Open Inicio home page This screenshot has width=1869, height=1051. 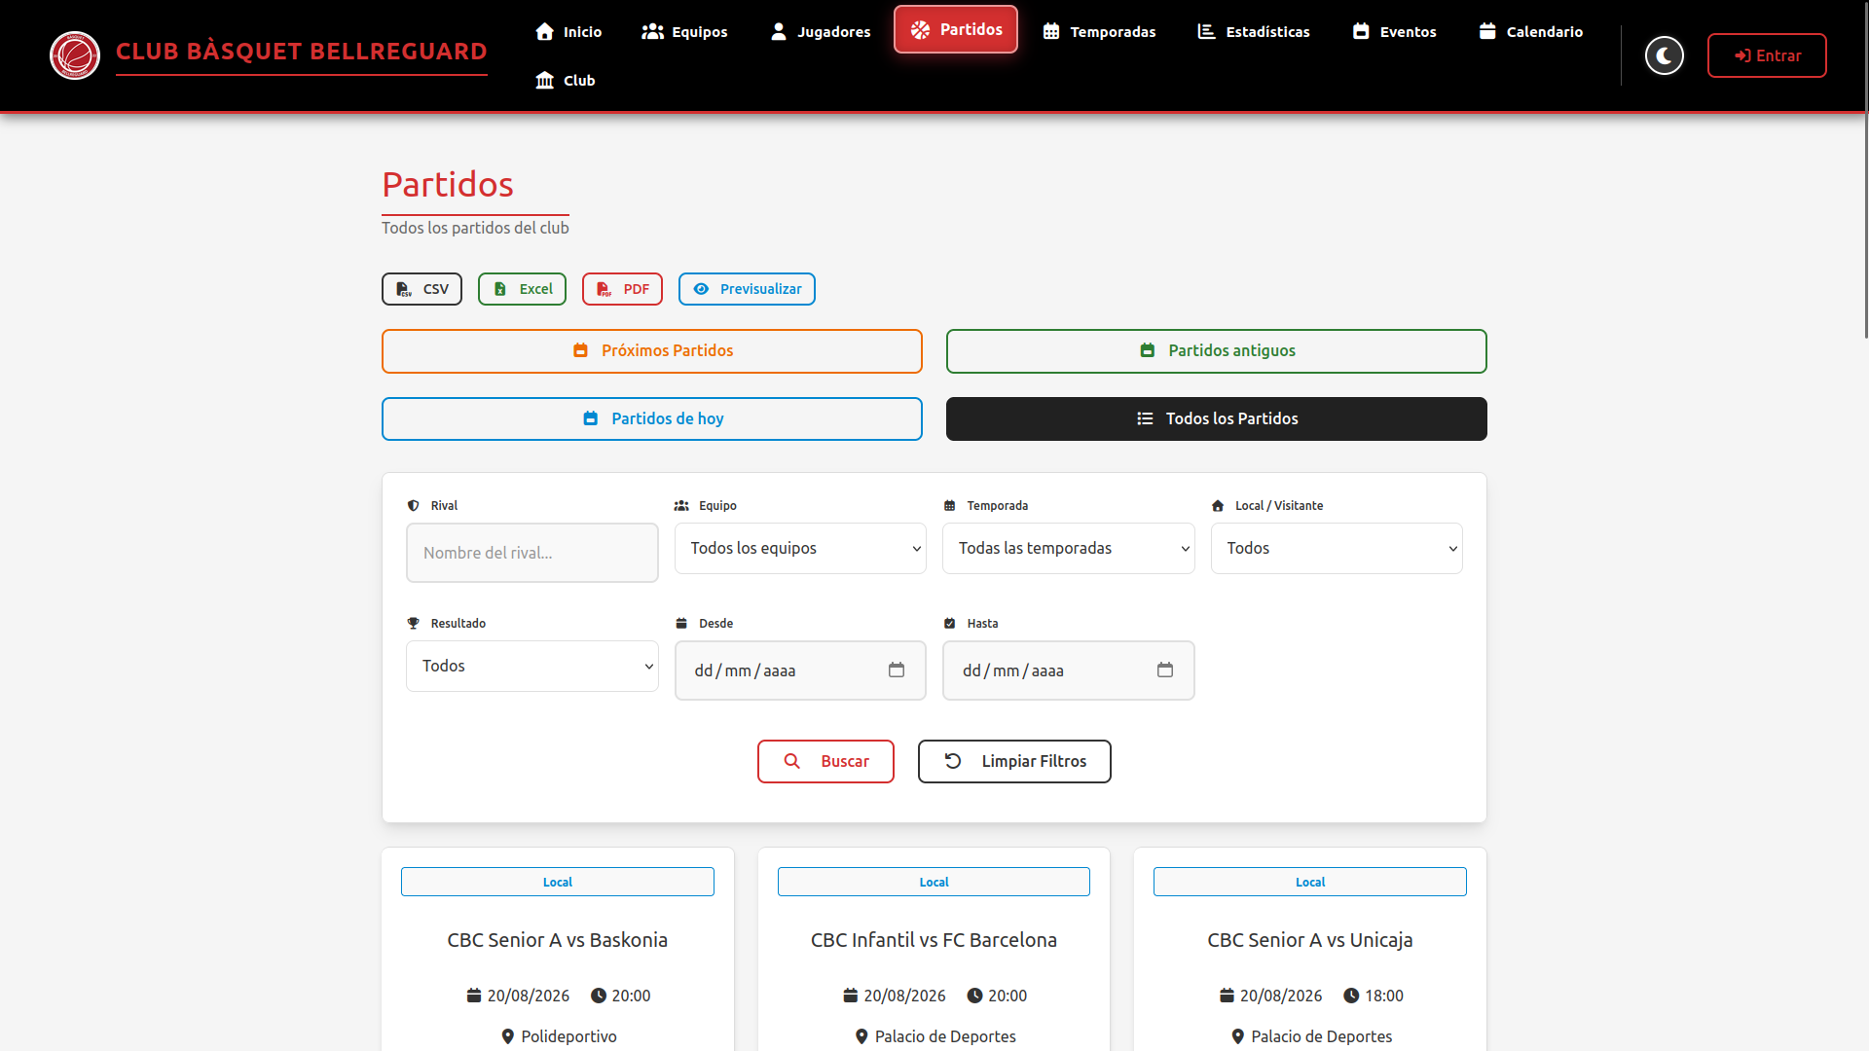pyautogui.click(x=568, y=31)
